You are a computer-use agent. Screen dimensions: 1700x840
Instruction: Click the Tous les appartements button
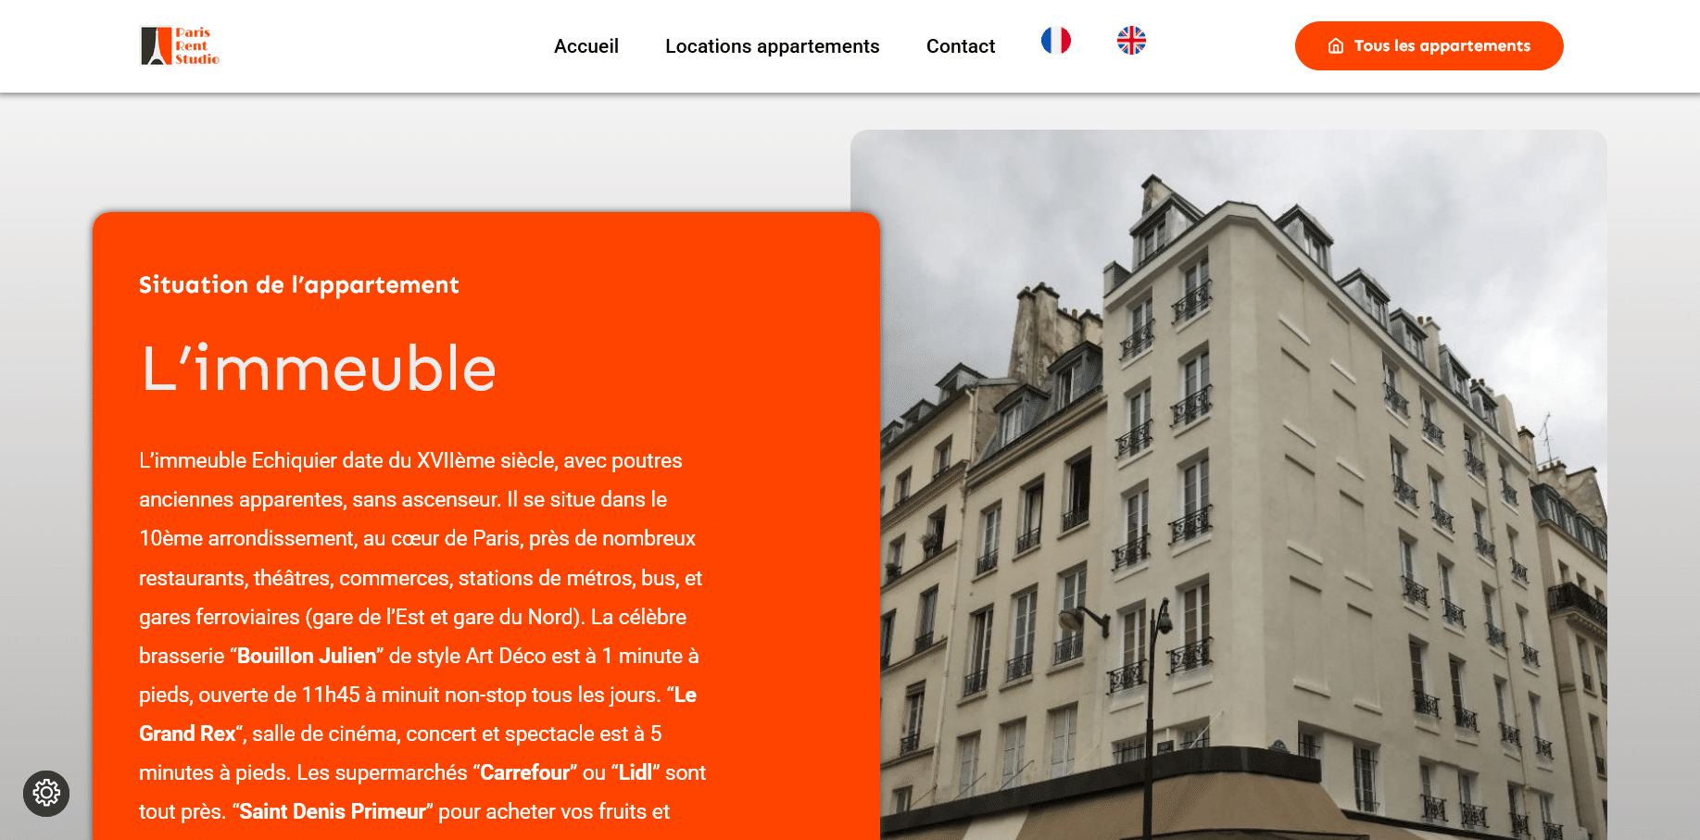1429,45
